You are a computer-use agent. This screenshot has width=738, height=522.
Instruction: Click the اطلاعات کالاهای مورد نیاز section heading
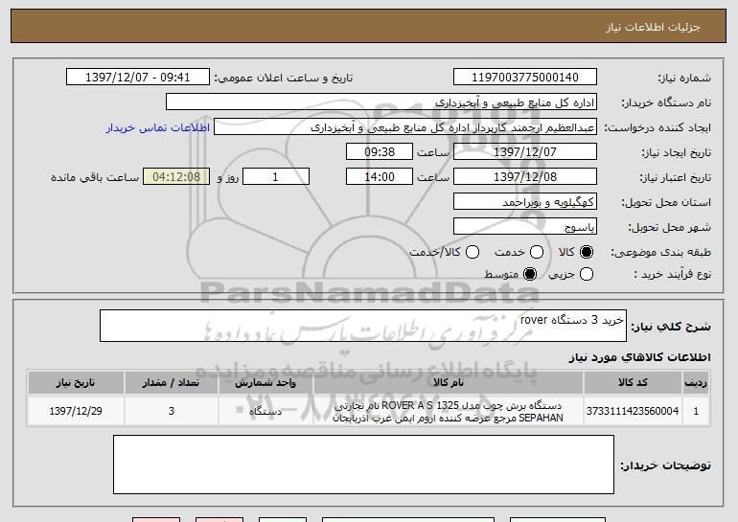(x=639, y=357)
